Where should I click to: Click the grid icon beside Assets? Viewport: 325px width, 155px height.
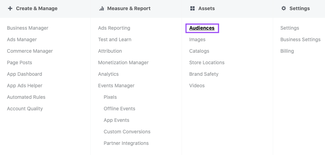192,8
